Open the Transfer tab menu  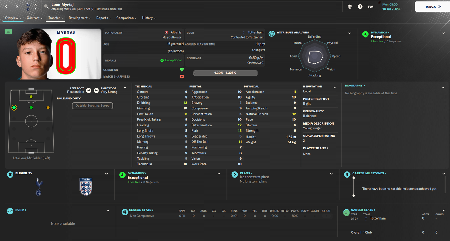56,18
